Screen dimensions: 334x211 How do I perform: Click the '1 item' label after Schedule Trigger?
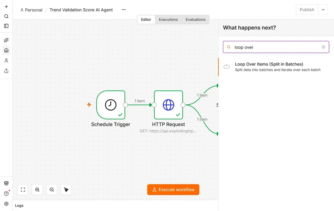139,101
